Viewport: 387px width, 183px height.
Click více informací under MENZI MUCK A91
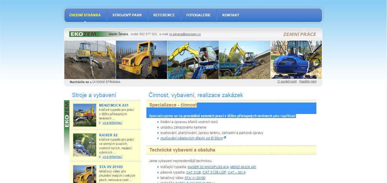click(112, 123)
